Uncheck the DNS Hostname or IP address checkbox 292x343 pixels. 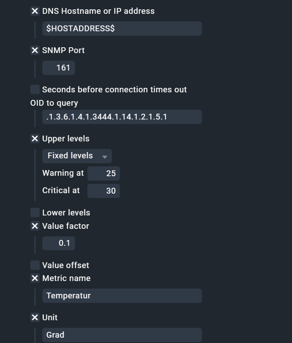35,11
